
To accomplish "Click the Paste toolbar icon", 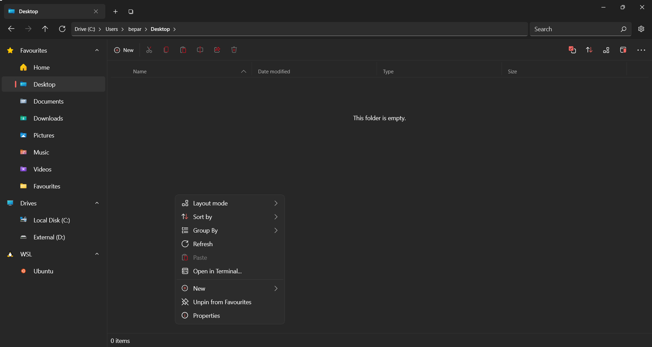I will [183, 50].
